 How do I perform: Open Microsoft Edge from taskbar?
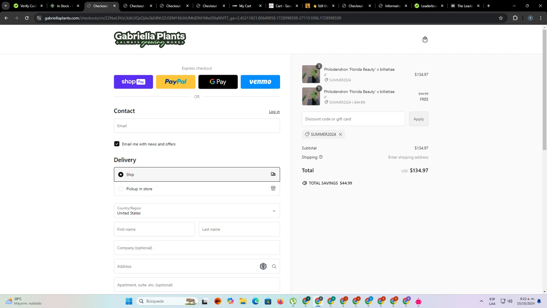(255, 301)
